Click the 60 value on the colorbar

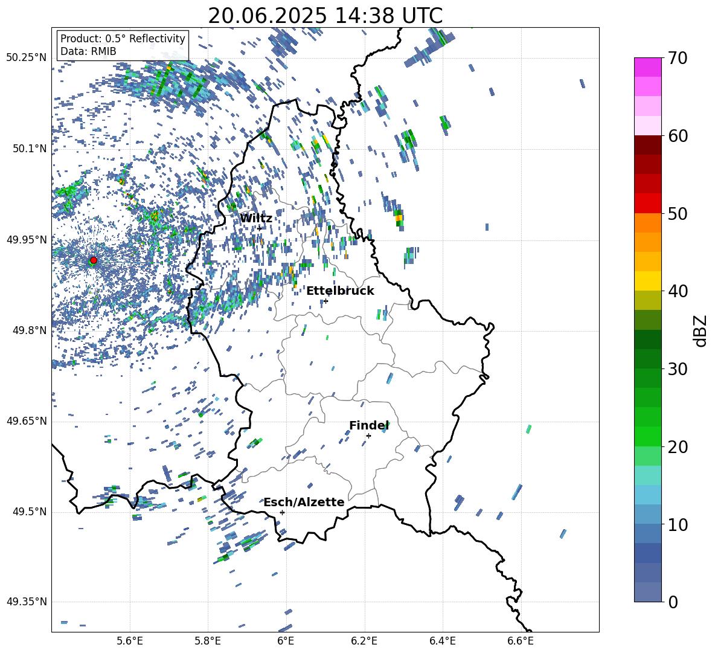pyautogui.click(x=677, y=136)
